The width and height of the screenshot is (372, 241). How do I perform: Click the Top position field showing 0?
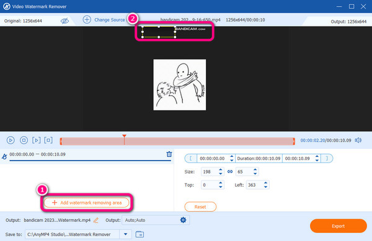tap(210, 185)
